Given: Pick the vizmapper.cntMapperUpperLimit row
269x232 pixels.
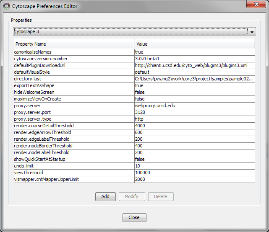Looking at the screenshot, I should tap(74, 179).
